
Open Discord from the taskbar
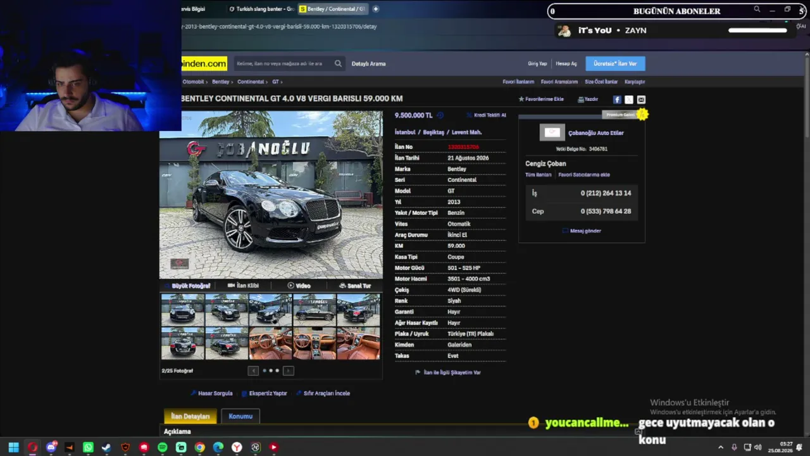(x=51, y=447)
